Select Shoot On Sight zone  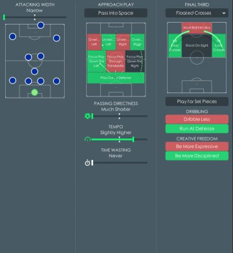(x=197, y=46)
